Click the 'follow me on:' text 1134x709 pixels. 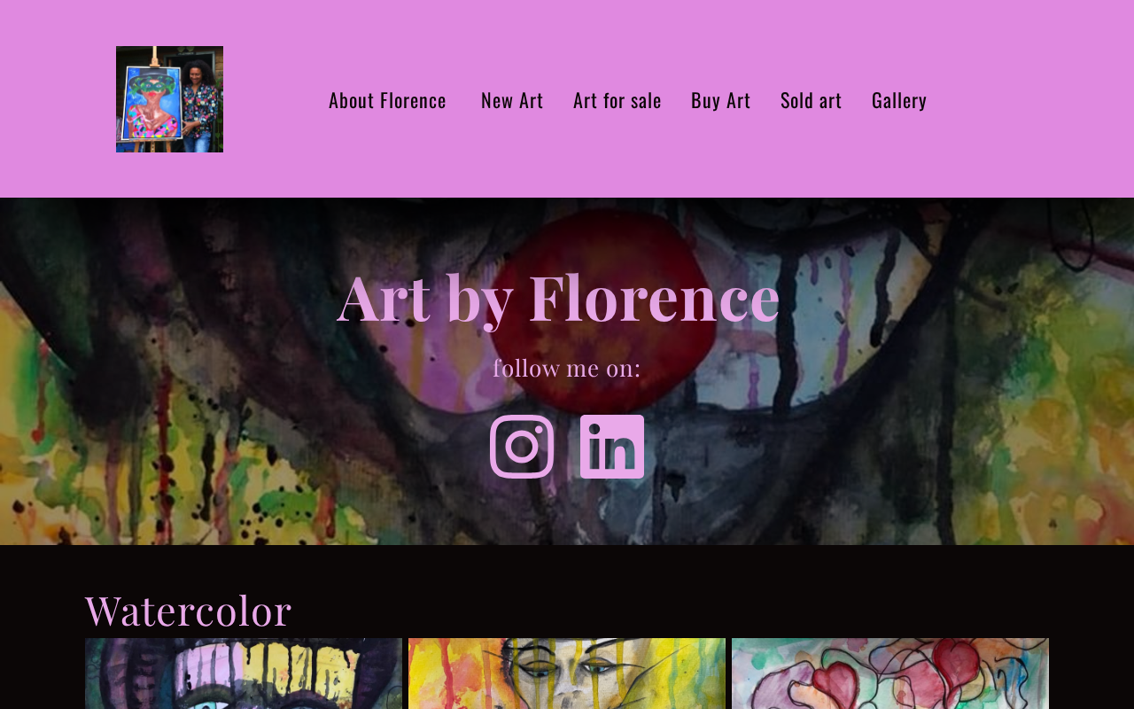point(567,368)
